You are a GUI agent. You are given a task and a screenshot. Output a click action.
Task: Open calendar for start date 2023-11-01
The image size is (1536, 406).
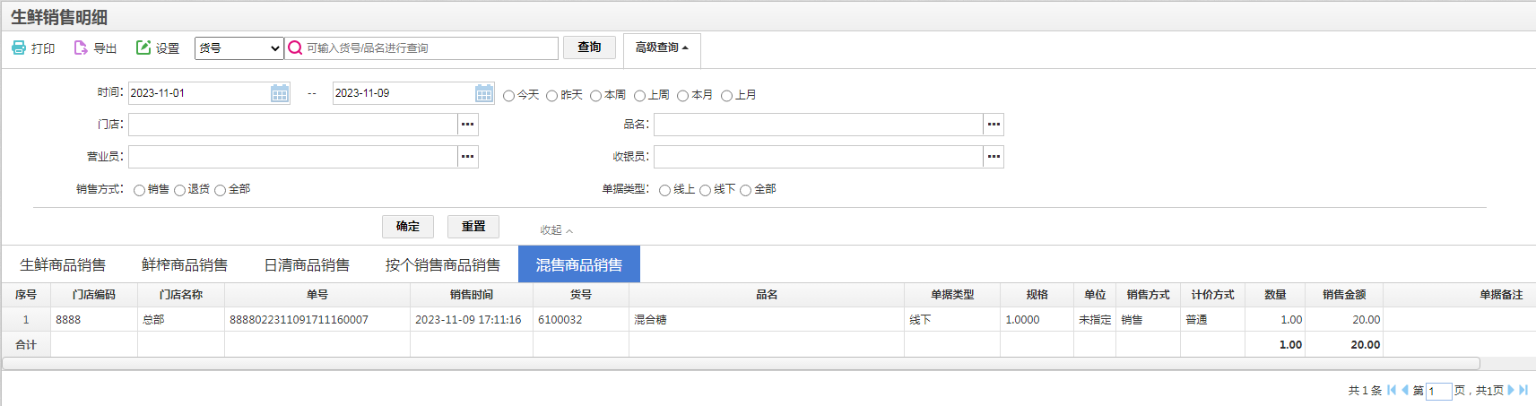(280, 93)
